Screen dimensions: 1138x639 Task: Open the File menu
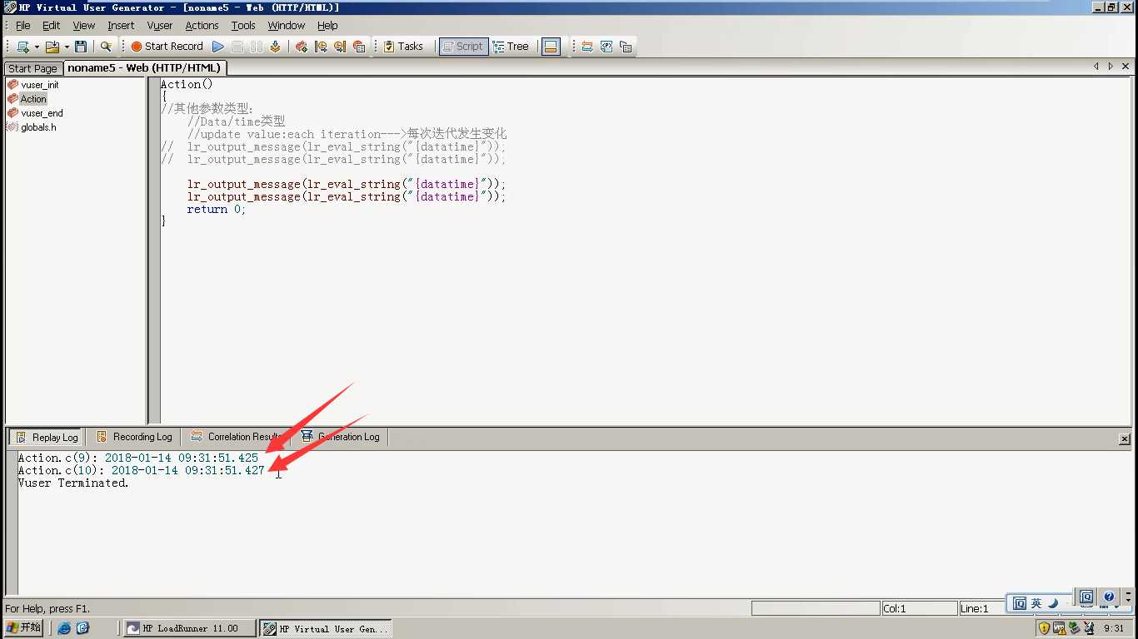coord(23,26)
